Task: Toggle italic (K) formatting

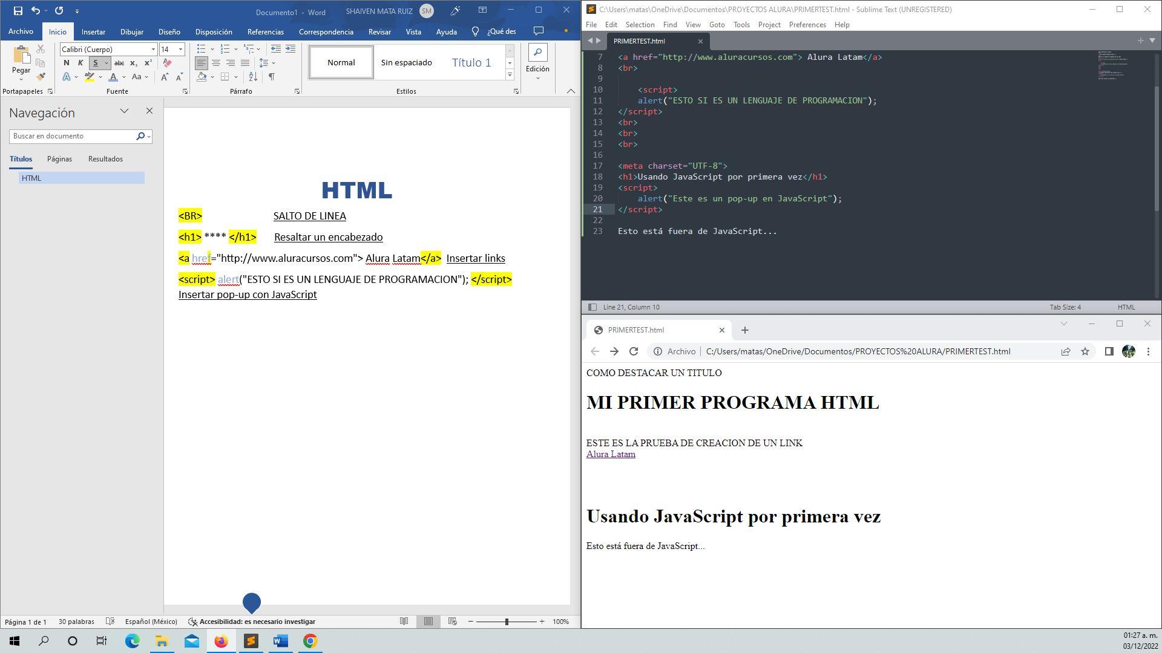Action: tap(80, 63)
